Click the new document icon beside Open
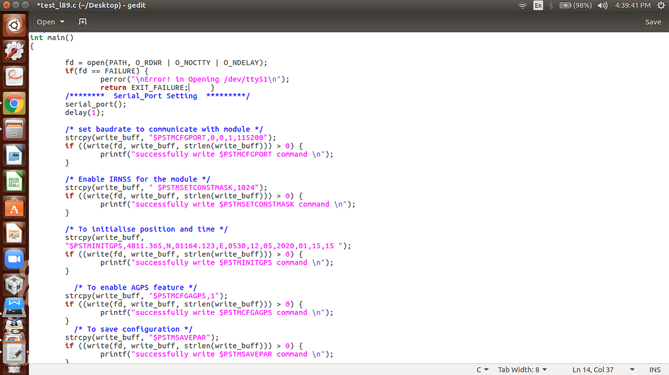 pyautogui.click(x=82, y=22)
